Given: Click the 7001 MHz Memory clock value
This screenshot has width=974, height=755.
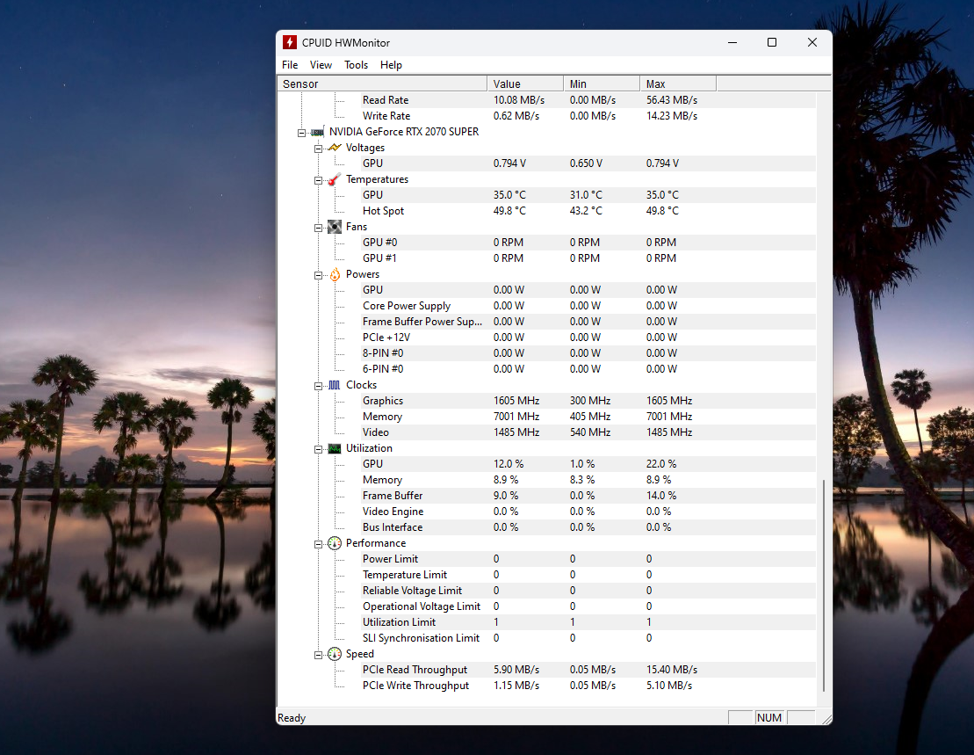Looking at the screenshot, I should pos(516,417).
